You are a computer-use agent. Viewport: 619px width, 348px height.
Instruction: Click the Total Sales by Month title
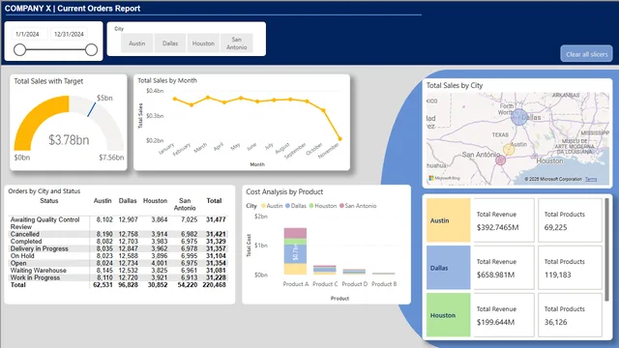(167, 80)
